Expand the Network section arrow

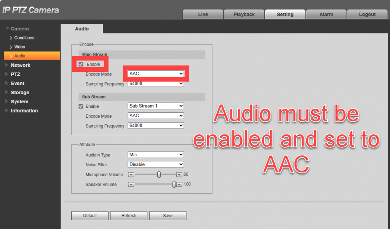click(x=7, y=65)
